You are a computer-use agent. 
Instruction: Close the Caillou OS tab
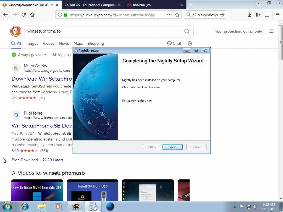(119, 5)
